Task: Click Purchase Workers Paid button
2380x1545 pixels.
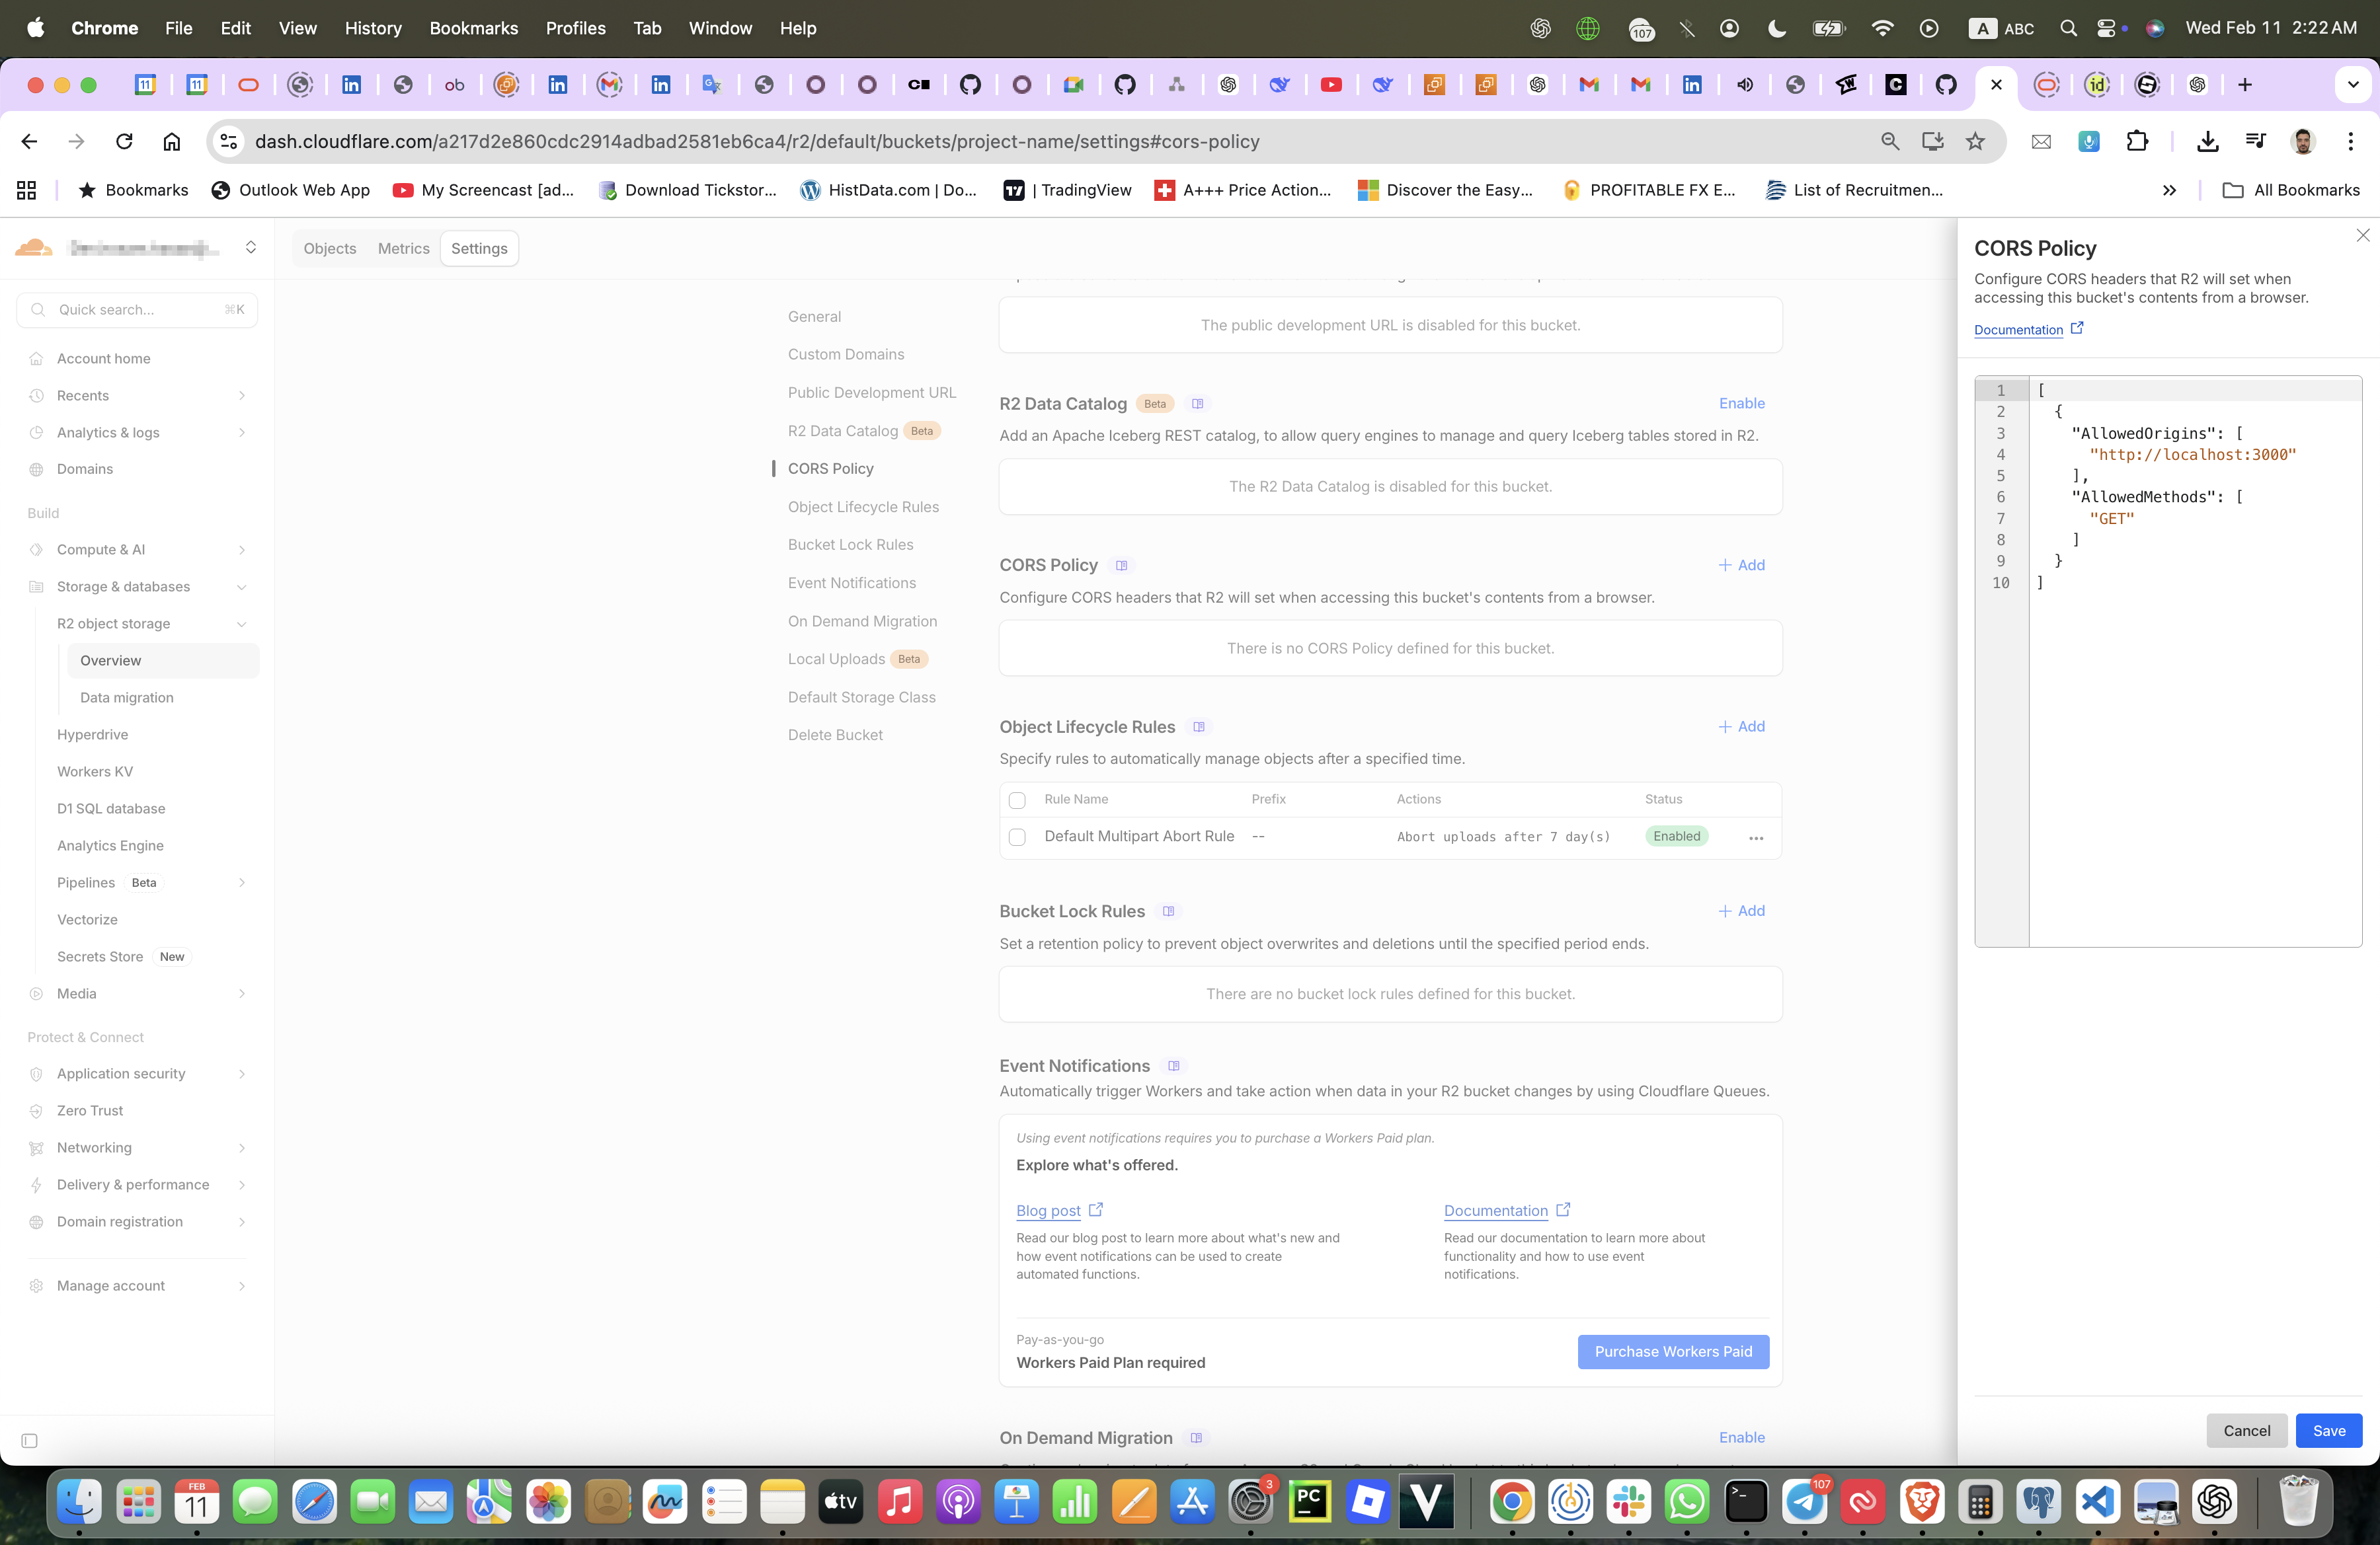Action: pos(1673,1352)
